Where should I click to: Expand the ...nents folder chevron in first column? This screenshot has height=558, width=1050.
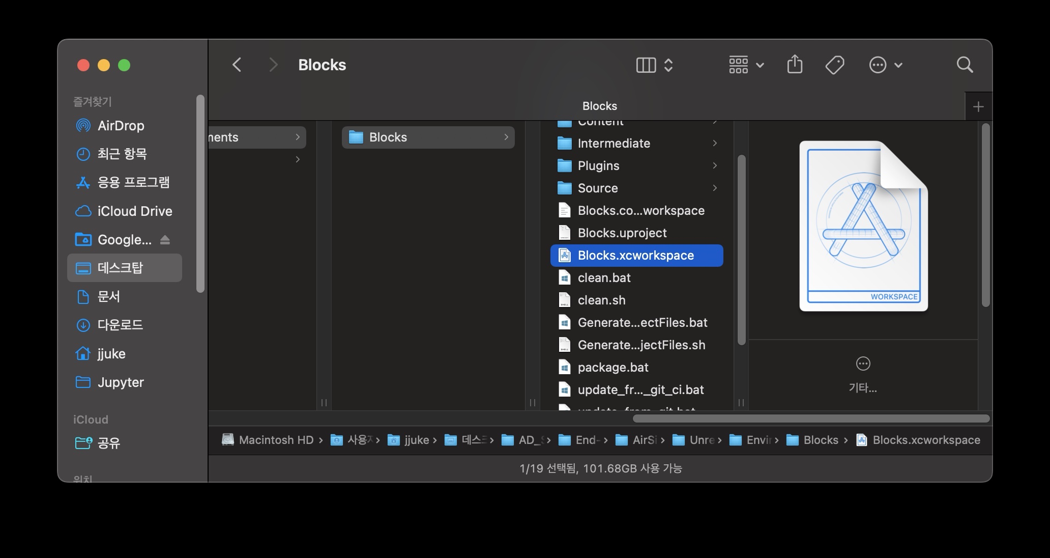click(x=298, y=137)
